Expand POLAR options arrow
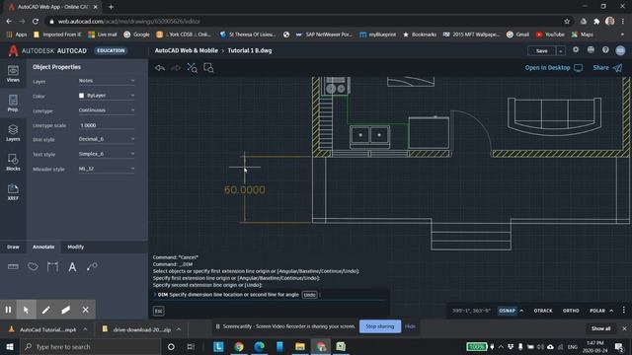Viewport: 632px width, 355px height. point(611,311)
